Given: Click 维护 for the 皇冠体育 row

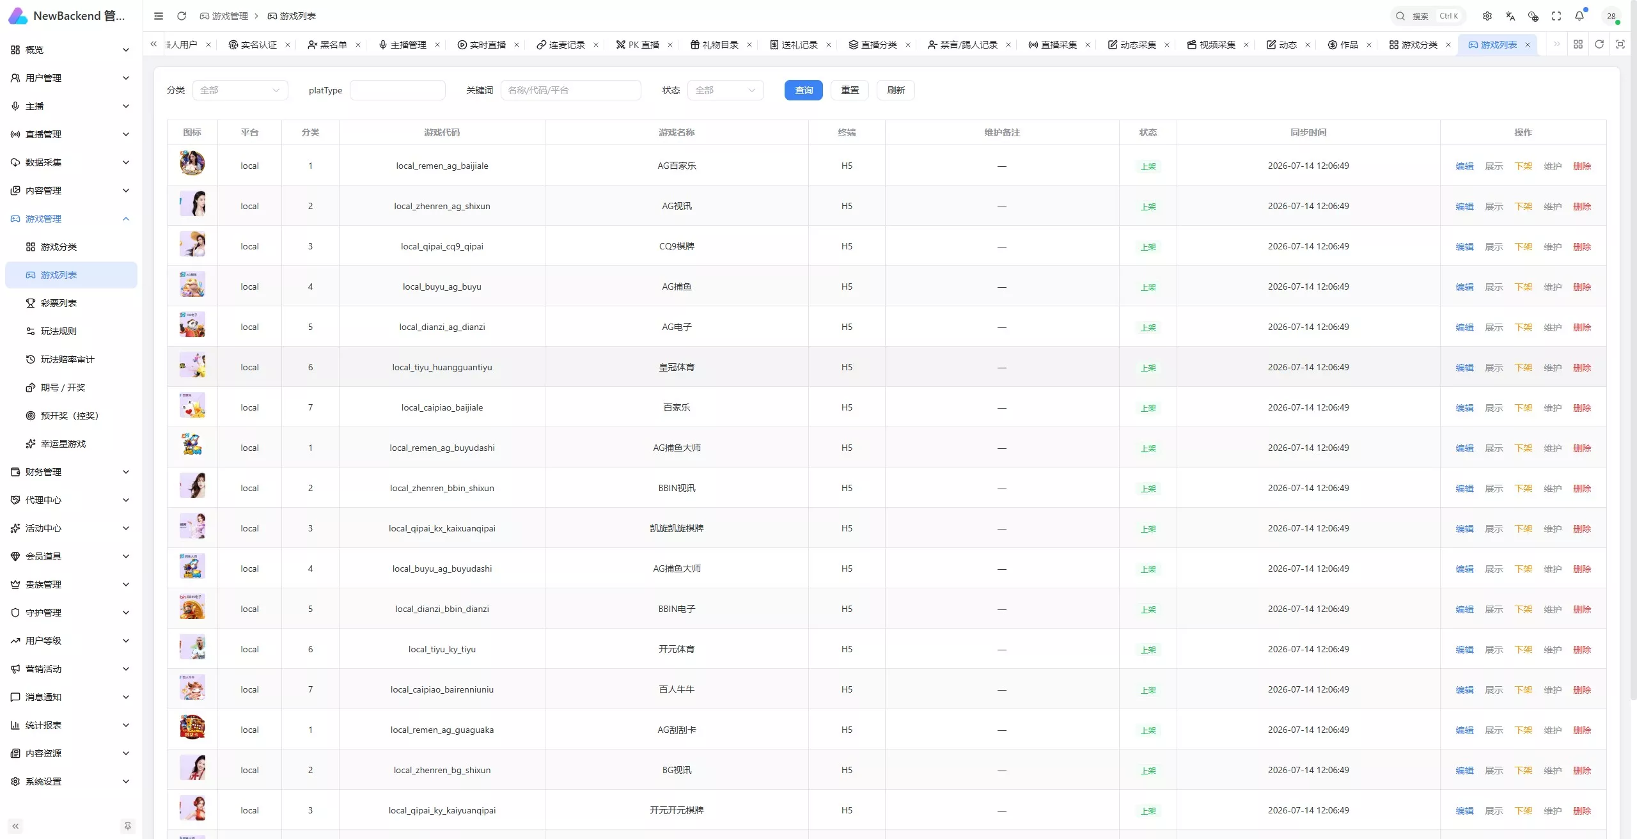Looking at the screenshot, I should pyautogui.click(x=1553, y=368).
